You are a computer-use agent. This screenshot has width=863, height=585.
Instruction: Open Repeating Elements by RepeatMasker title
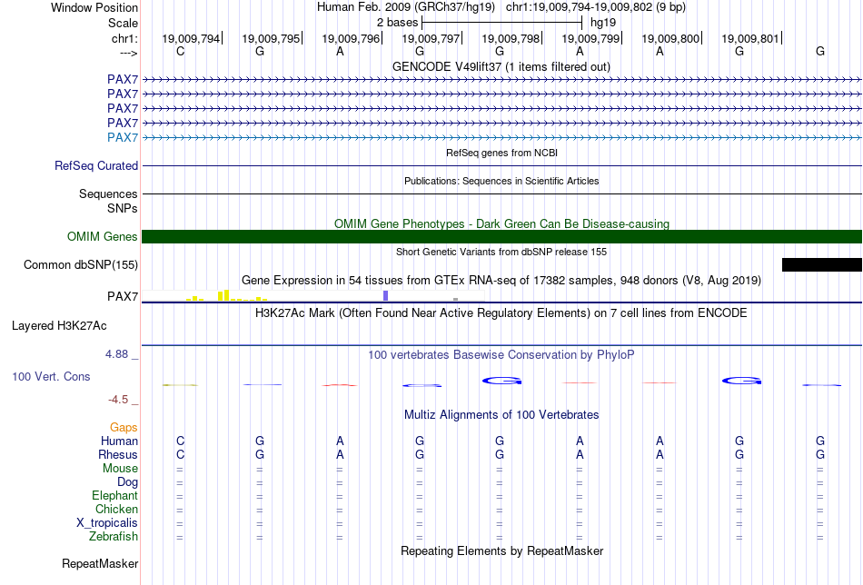[x=501, y=550]
